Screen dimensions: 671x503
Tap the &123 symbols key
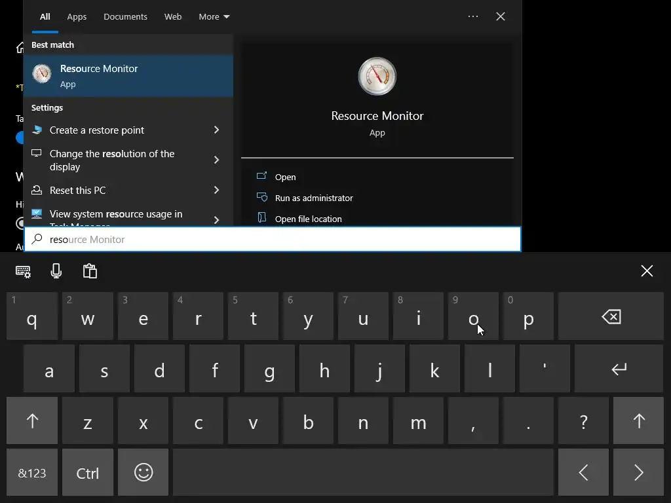(32, 472)
